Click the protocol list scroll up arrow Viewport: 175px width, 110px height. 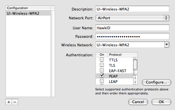tap(135, 78)
